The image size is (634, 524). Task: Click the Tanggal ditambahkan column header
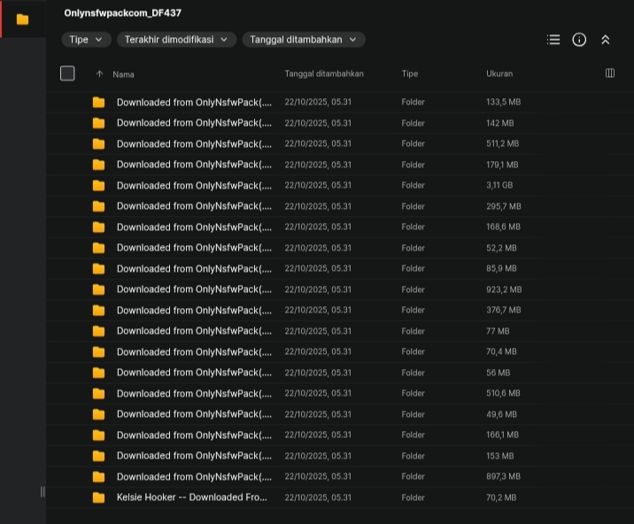(324, 73)
